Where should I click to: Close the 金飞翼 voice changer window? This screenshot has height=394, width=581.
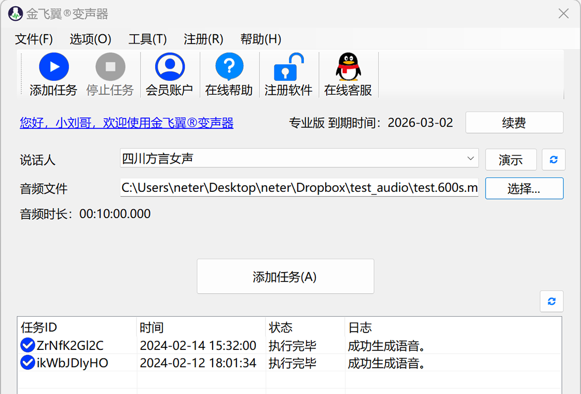pos(563,13)
